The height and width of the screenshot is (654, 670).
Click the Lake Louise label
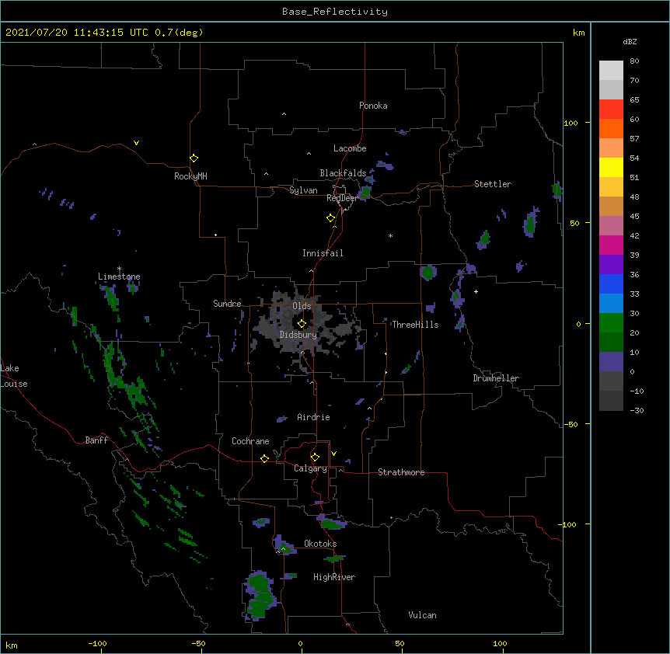[14, 376]
